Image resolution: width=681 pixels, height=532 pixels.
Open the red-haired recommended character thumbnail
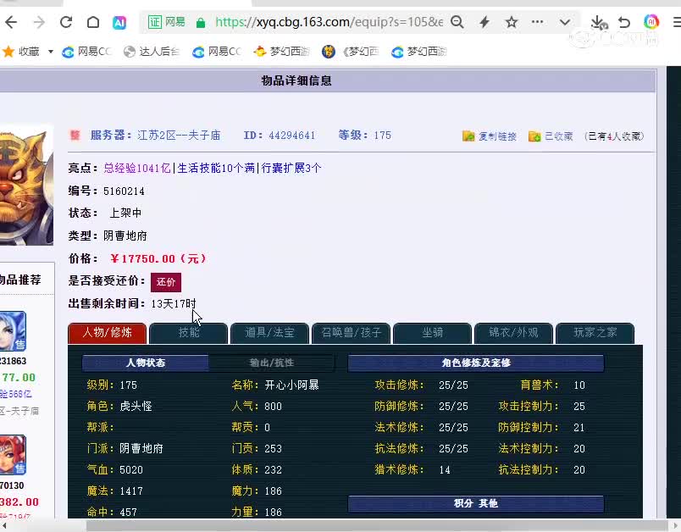pyautogui.click(x=13, y=455)
